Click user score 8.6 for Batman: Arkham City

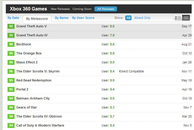tap(112, 98)
